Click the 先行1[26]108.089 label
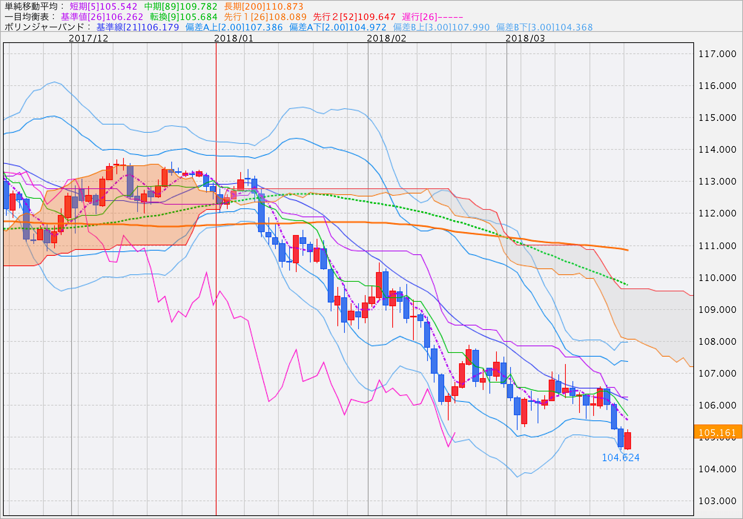 coord(265,17)
